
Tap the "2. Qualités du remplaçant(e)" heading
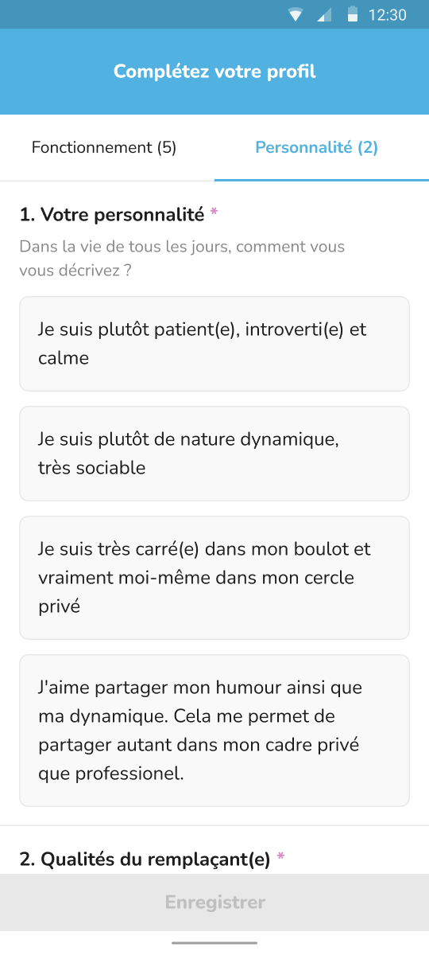pyautogui.click(x=145, y=859)
